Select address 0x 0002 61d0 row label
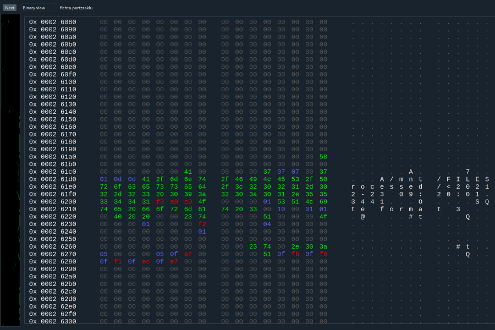 (53, 179)
